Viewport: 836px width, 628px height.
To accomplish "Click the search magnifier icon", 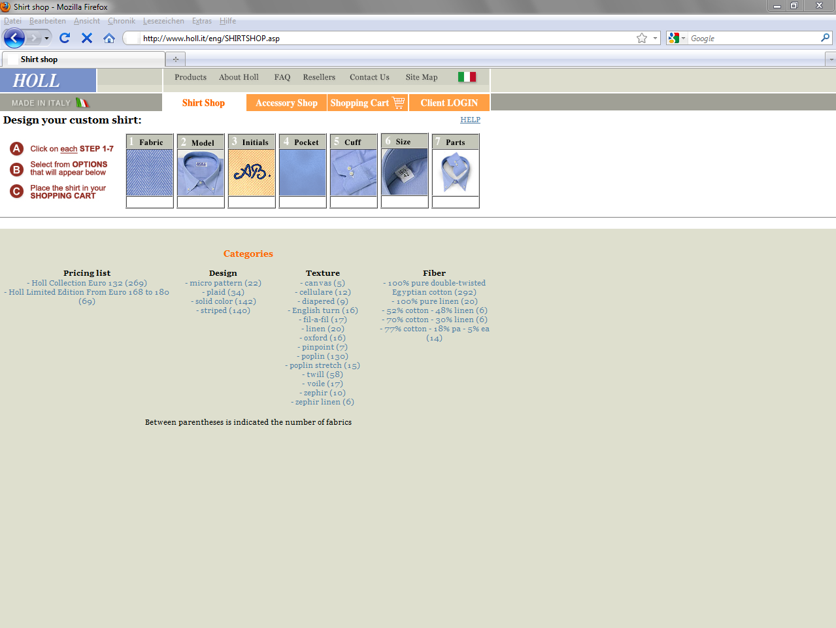I will pyautogui.click(x=825, y=38).
